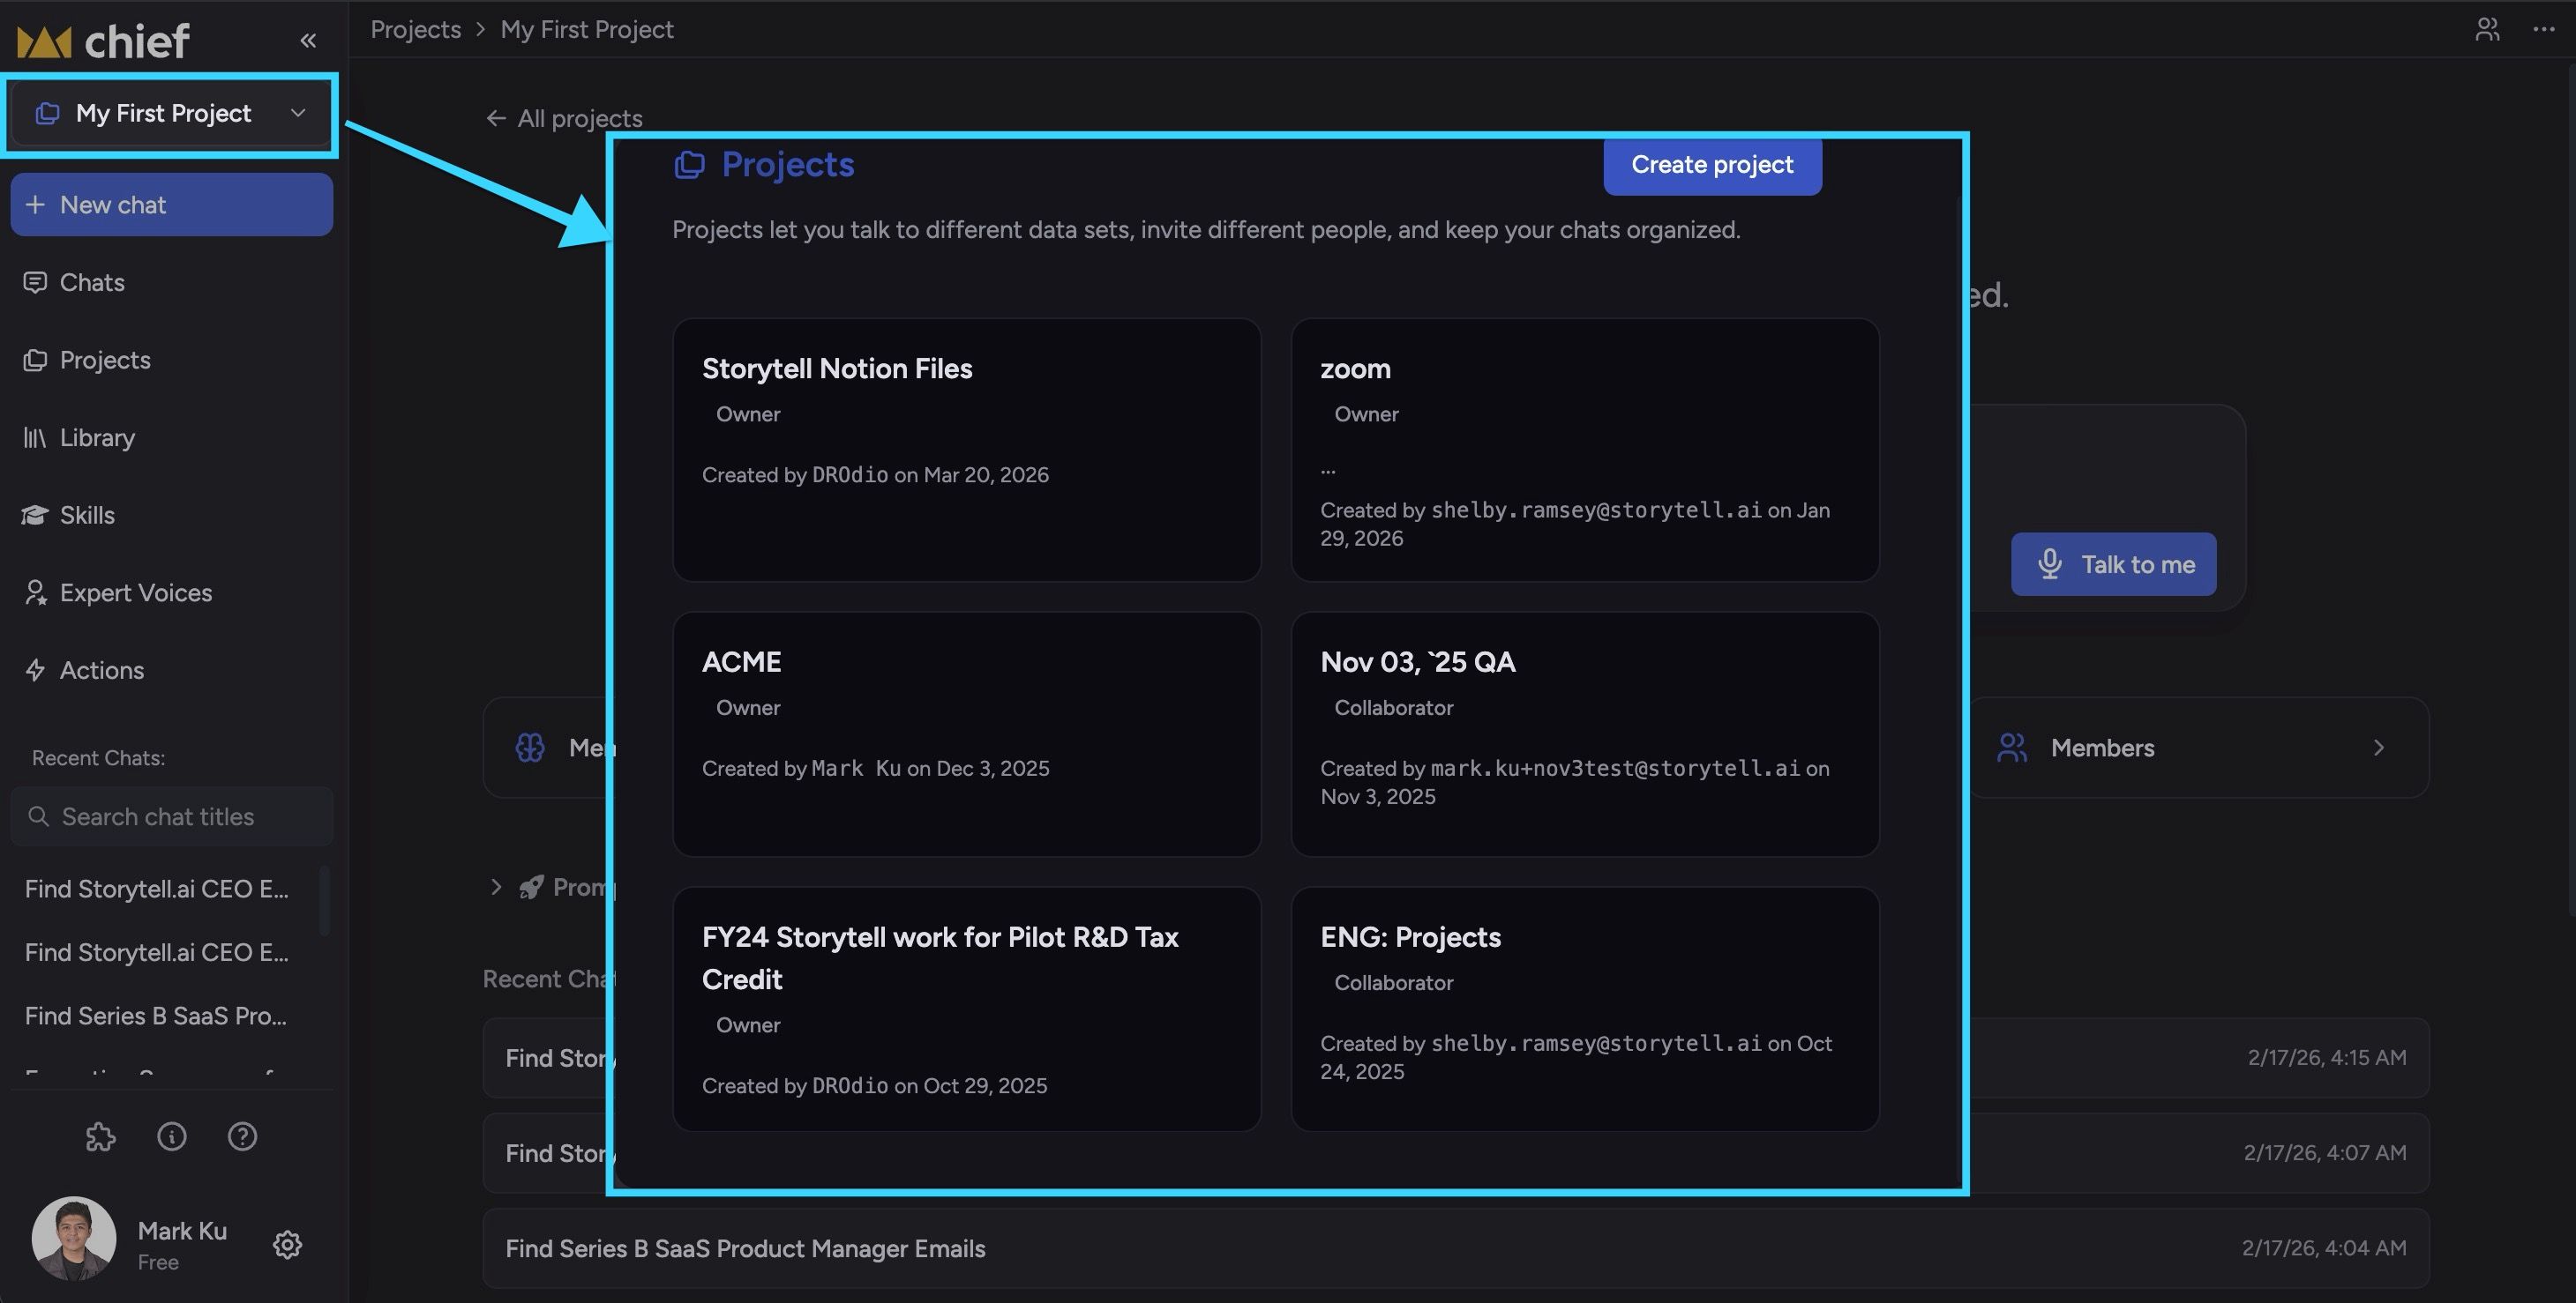Click the info circle icon
The image size is (2576, 1303).
(171, 1136)
